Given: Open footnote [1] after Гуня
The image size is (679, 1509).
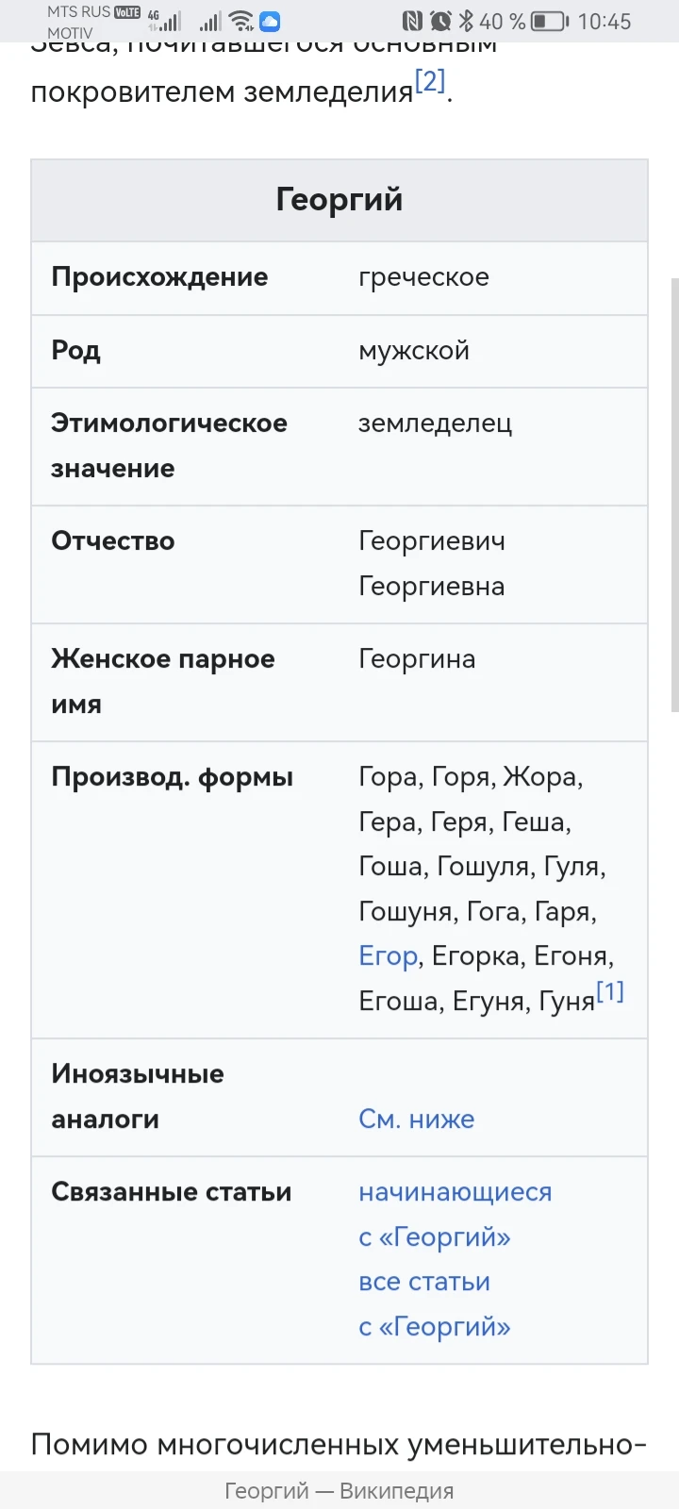Looking at the screenshot, I should [x=610, y=991].
